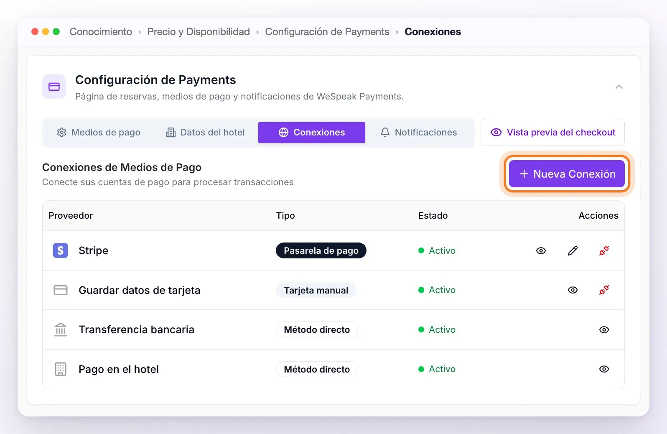The image size is (667, 434).
Task: View Transferencia bancaria connection details
Action: point(604,330)
